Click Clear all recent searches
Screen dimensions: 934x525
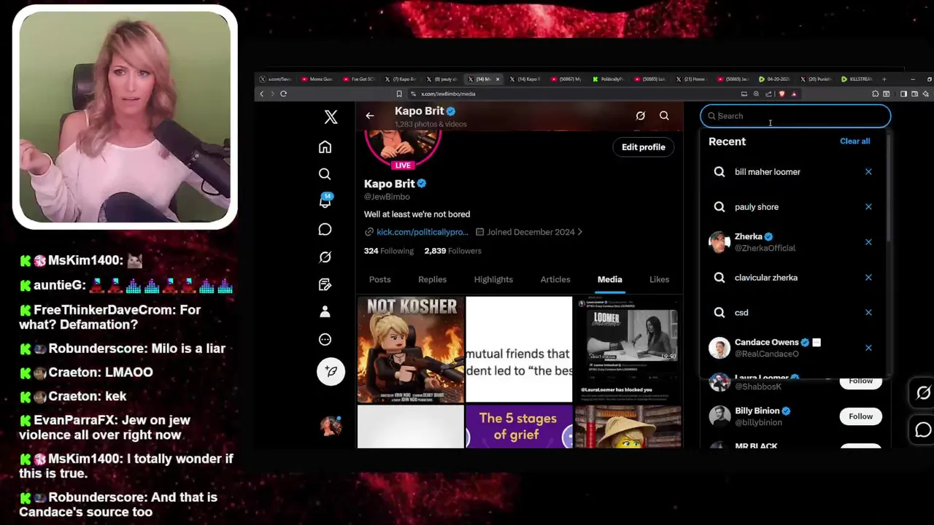(854, 141)
